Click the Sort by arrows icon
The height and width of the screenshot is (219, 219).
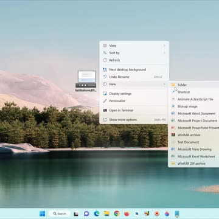[x=105, y=53]
